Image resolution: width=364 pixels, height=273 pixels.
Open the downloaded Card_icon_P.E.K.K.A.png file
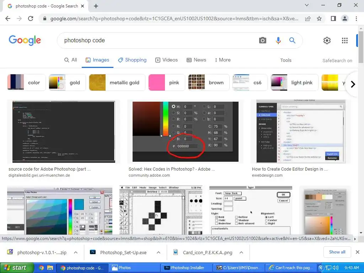coord(208,253)
